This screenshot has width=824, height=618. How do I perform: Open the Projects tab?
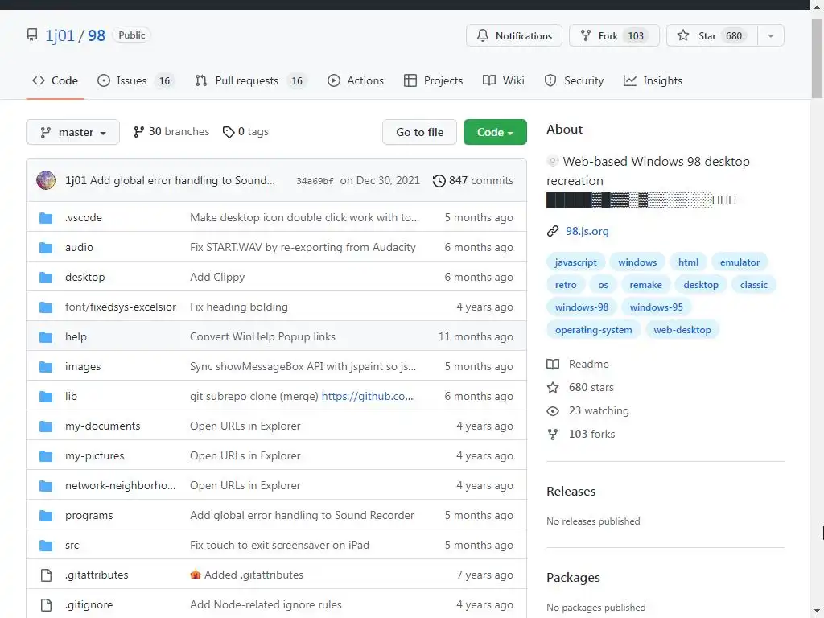pos(434,81)
